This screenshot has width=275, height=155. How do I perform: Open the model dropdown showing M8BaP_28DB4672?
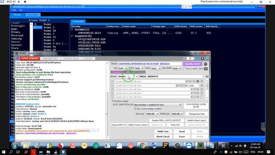click(x=172, y=77)
